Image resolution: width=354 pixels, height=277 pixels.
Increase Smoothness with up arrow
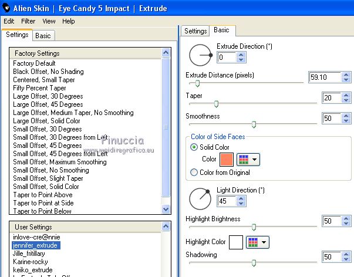[346, 116]
